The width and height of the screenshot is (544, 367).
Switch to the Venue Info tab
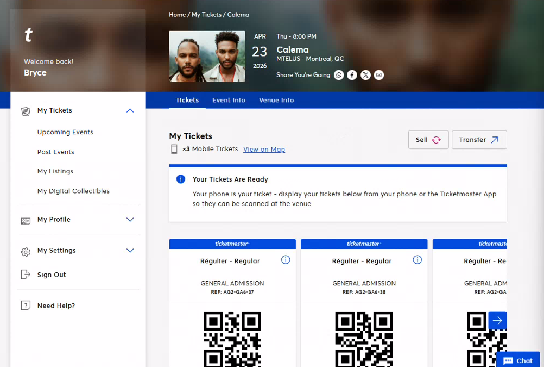(276, 100)
